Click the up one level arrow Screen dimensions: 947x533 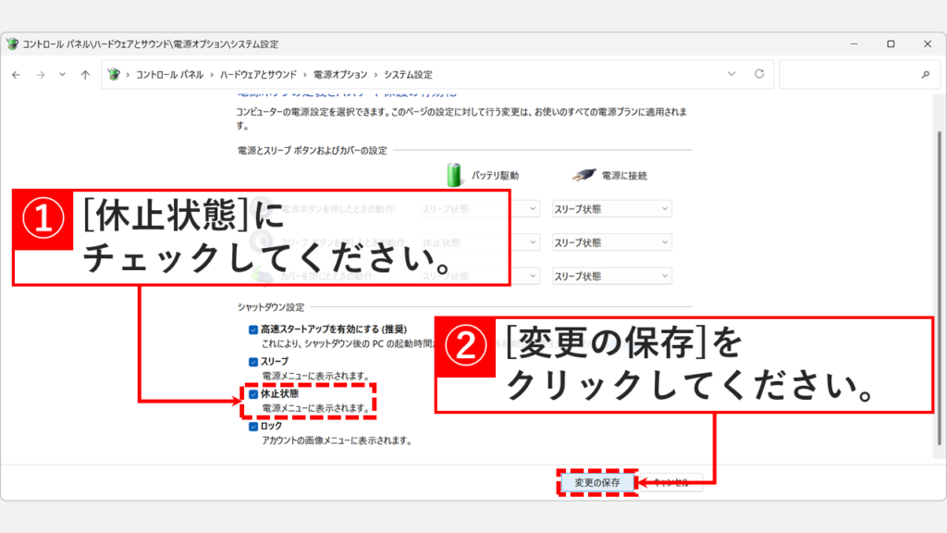pos(85,74)
